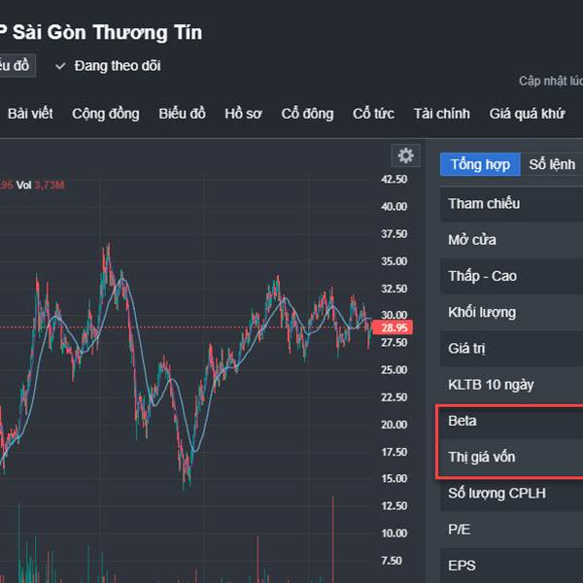The image size is (583, 583).
Task: Select the Cổ tức tab
Action: (x=373, y=114)
